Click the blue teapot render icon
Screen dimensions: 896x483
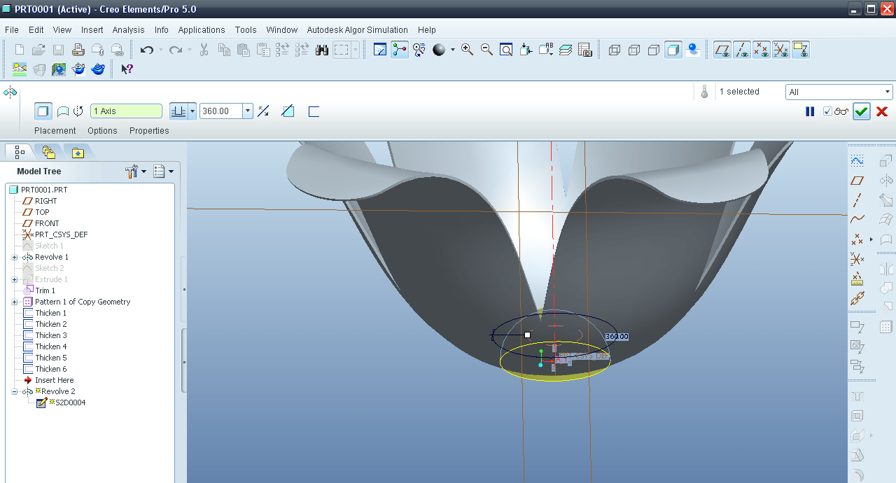[x=99, y=69]
